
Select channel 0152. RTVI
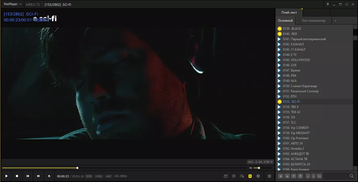tap(315, 96)
